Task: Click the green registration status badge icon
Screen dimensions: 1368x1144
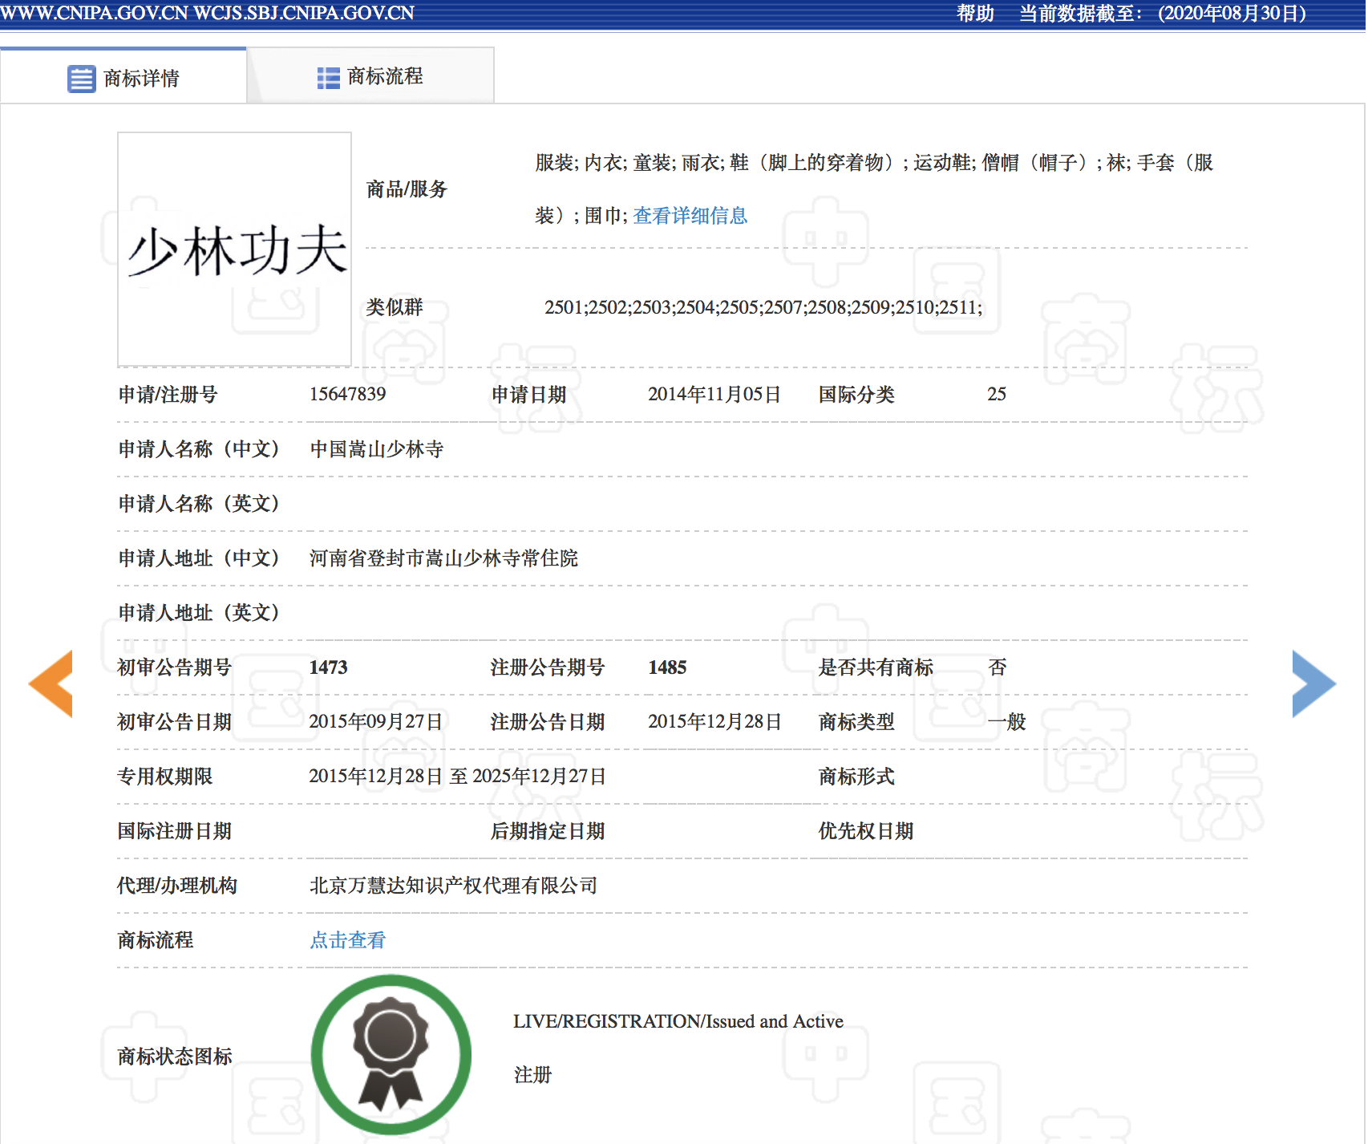Action: pos(391,1054)
